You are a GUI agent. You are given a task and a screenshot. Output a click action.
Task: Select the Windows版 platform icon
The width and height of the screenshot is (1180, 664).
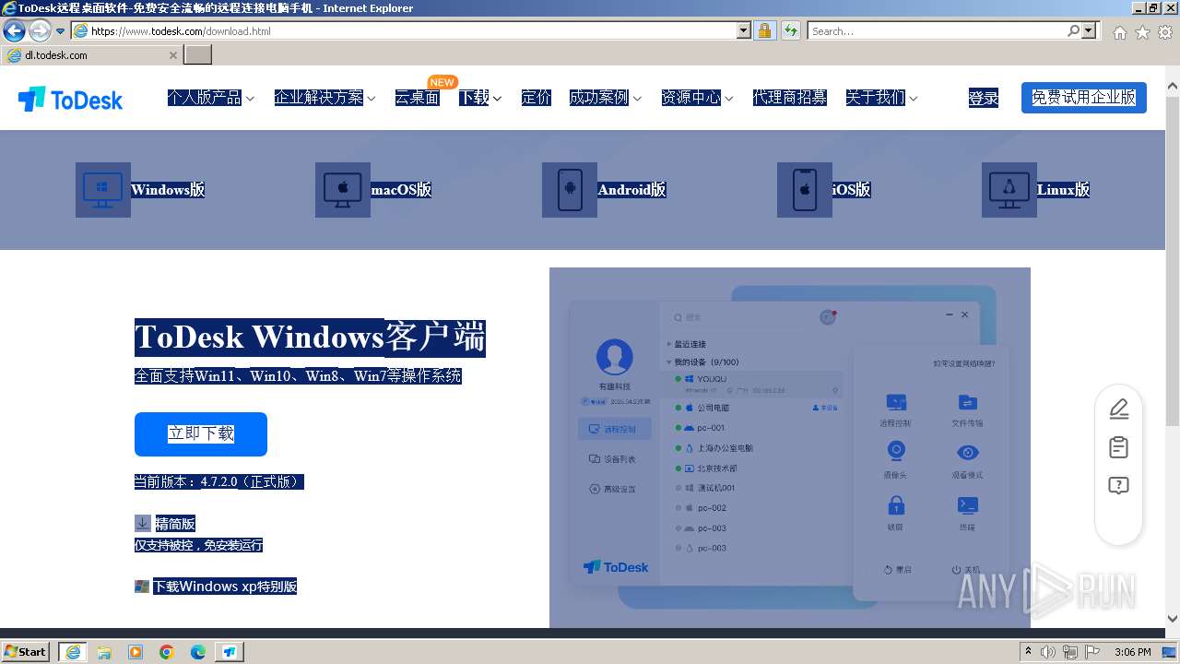pos(103,190)
